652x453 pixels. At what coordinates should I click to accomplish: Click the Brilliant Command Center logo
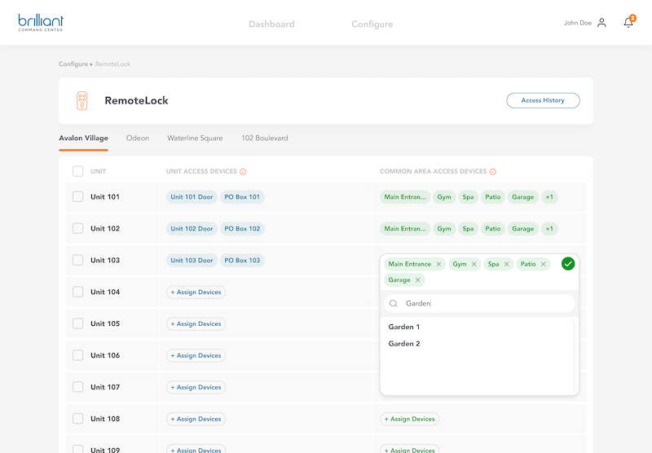pyautogui.click(x=41, y=22)
